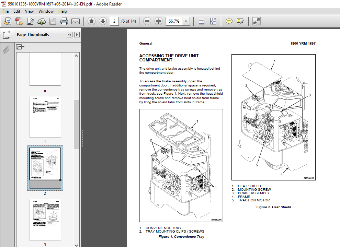Zoom out with the minus button
The height and width of the screenshot is (247, 340).
click(147, 21)
